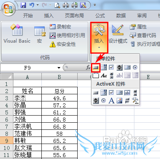Insert an ActiveX Image control
The image size is (160, 159).
119,101
